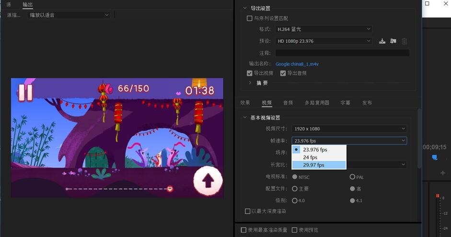Screen dimensions: 451x237
Task: Open the 格式 H.264 蓝光 dropdown
Action: (x=324, y=29)
